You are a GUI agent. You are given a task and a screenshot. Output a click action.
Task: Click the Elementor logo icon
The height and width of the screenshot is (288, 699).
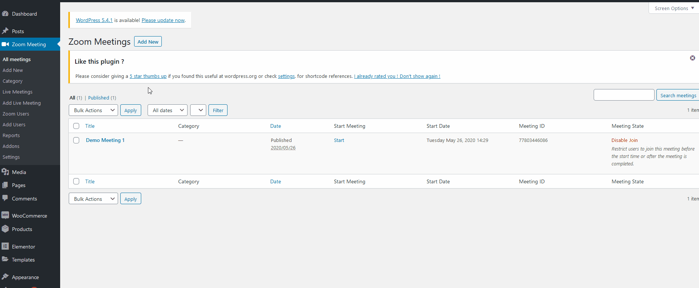click(5, 246)
